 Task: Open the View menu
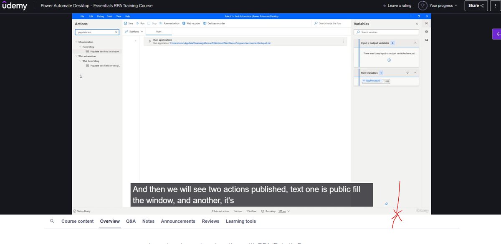[x=119, y=16]
